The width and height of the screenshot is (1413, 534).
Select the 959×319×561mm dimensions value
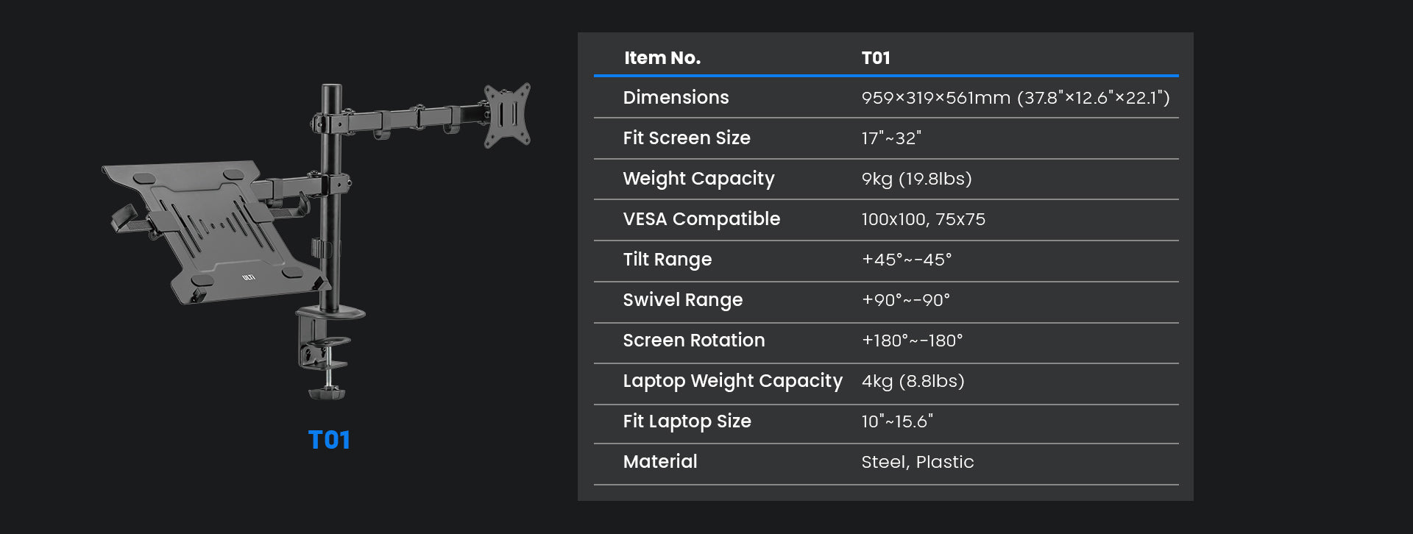[1015, 98]
